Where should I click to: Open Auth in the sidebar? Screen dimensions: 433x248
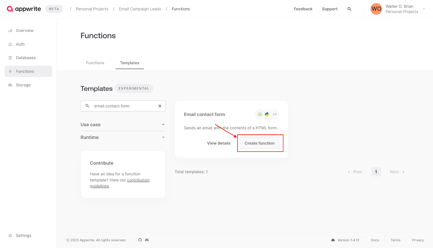point(28,44)
